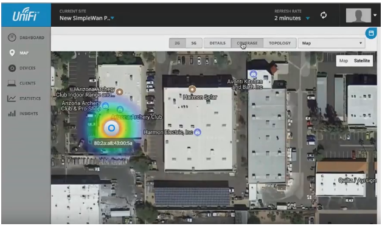Open the Map selection combo box
The image size is (382, 226).
pyautogui.click(x=332, y=43)
